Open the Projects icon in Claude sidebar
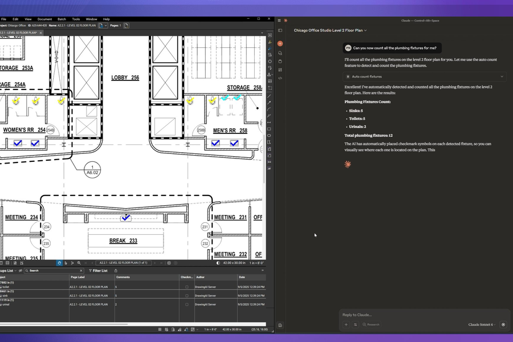 [280, 62]
